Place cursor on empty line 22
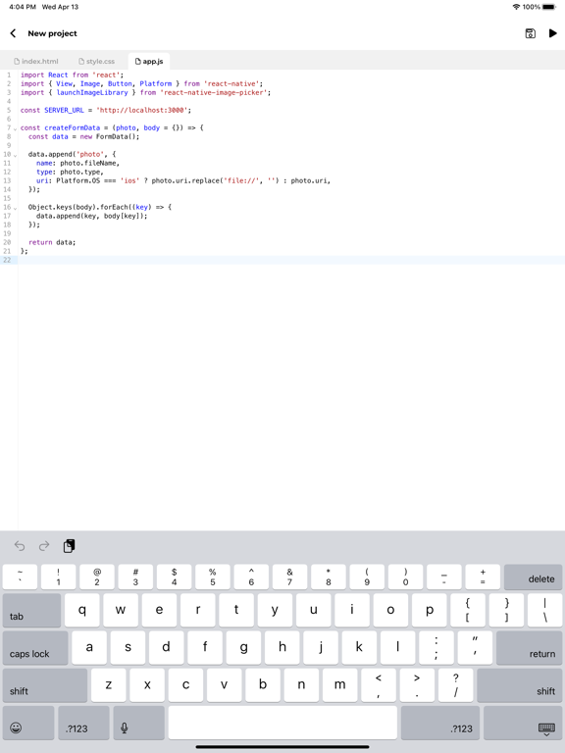Viewport: 565px width, 753px height. (291, 260)
